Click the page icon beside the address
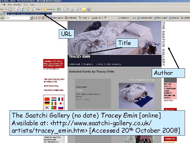190x143 pixels. (x=4, y=14)
